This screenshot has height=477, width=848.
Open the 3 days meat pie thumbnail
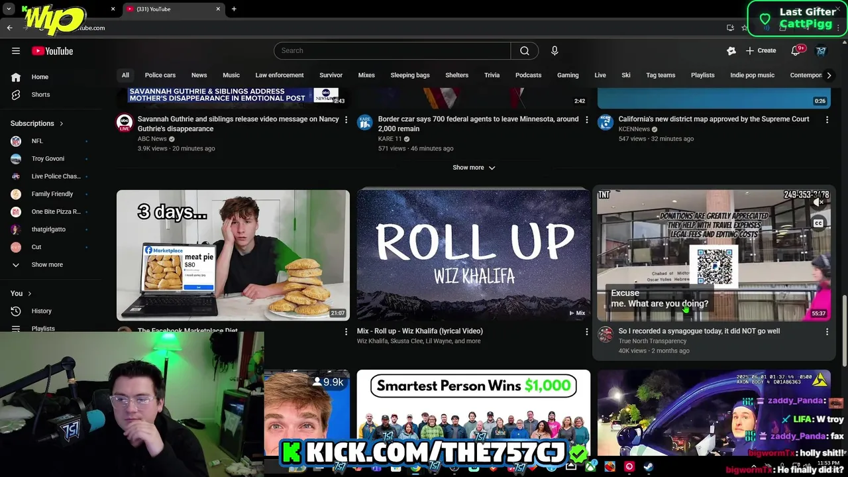pos(233,255)
